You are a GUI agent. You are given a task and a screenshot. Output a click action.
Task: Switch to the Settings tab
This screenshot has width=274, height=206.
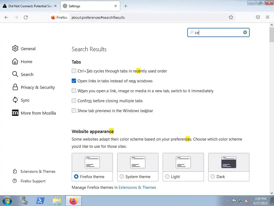tap(90, 6)
